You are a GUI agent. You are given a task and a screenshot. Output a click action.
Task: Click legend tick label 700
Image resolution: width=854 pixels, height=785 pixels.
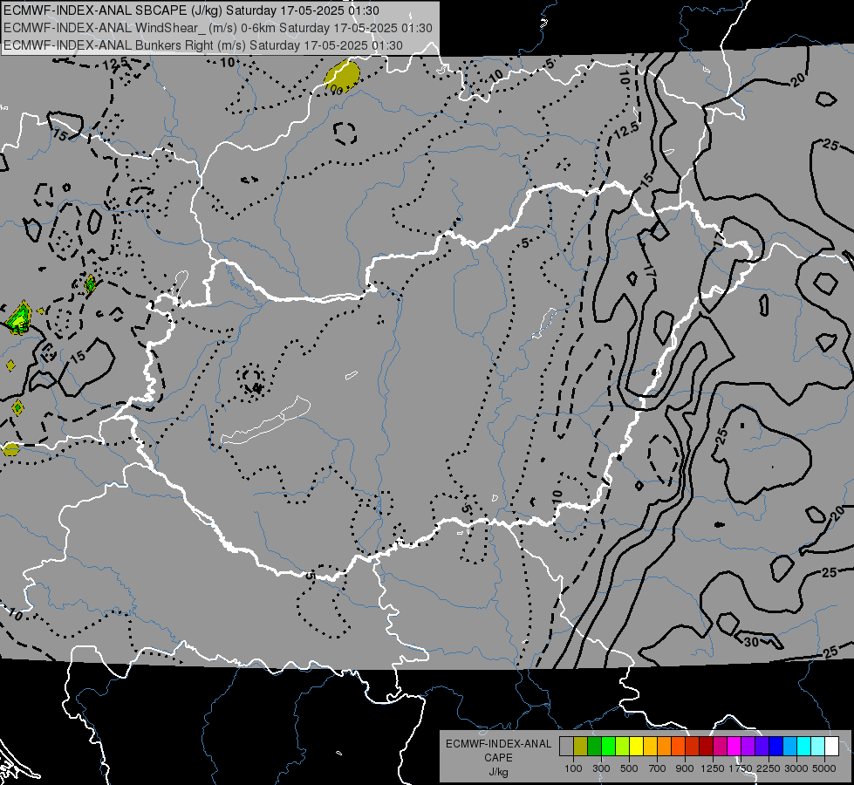[x=658, y=768]
